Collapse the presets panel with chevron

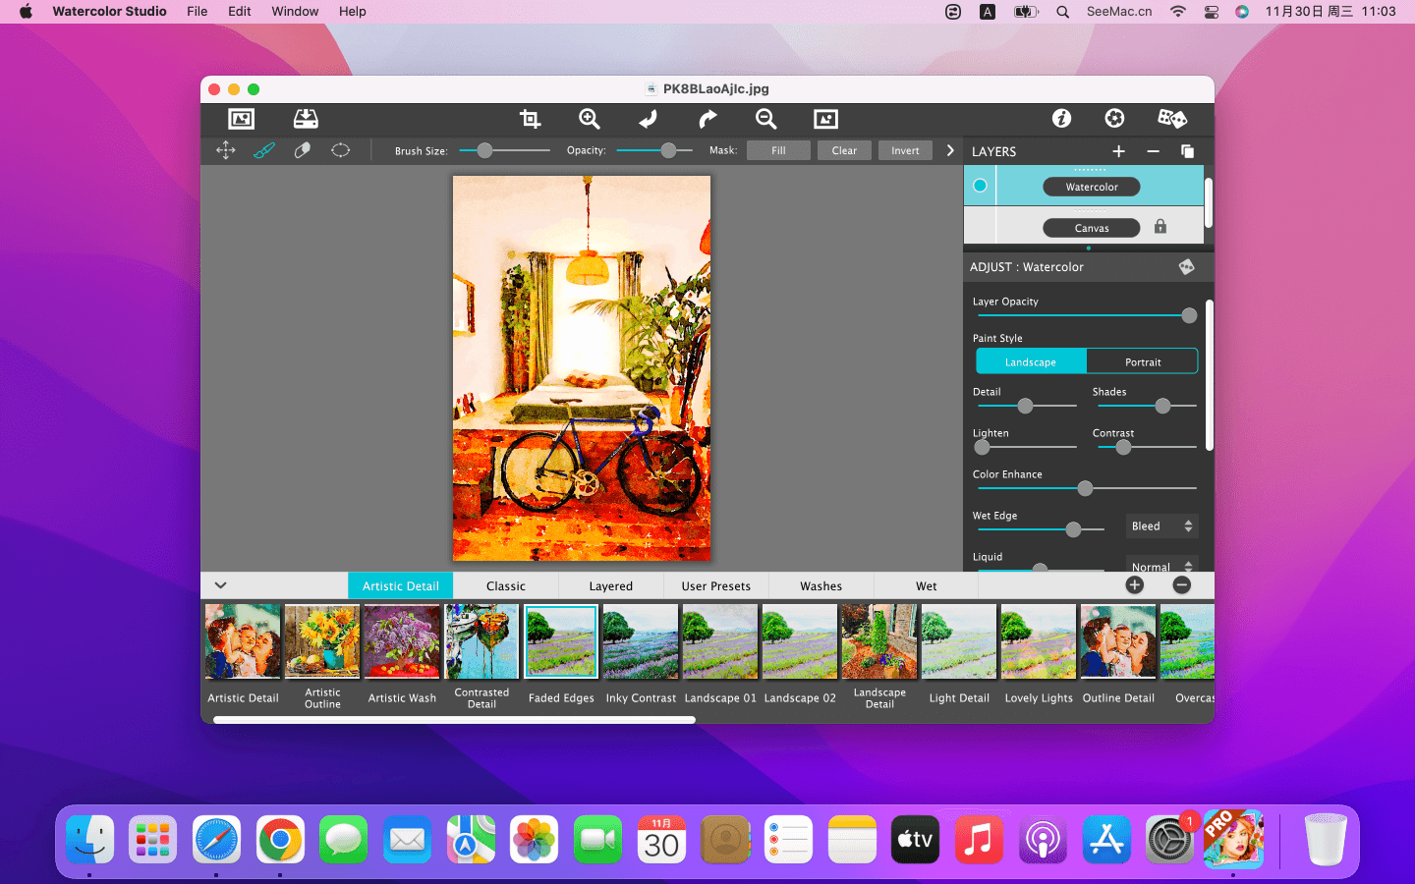pyautogui.click(x=220, y=585)
